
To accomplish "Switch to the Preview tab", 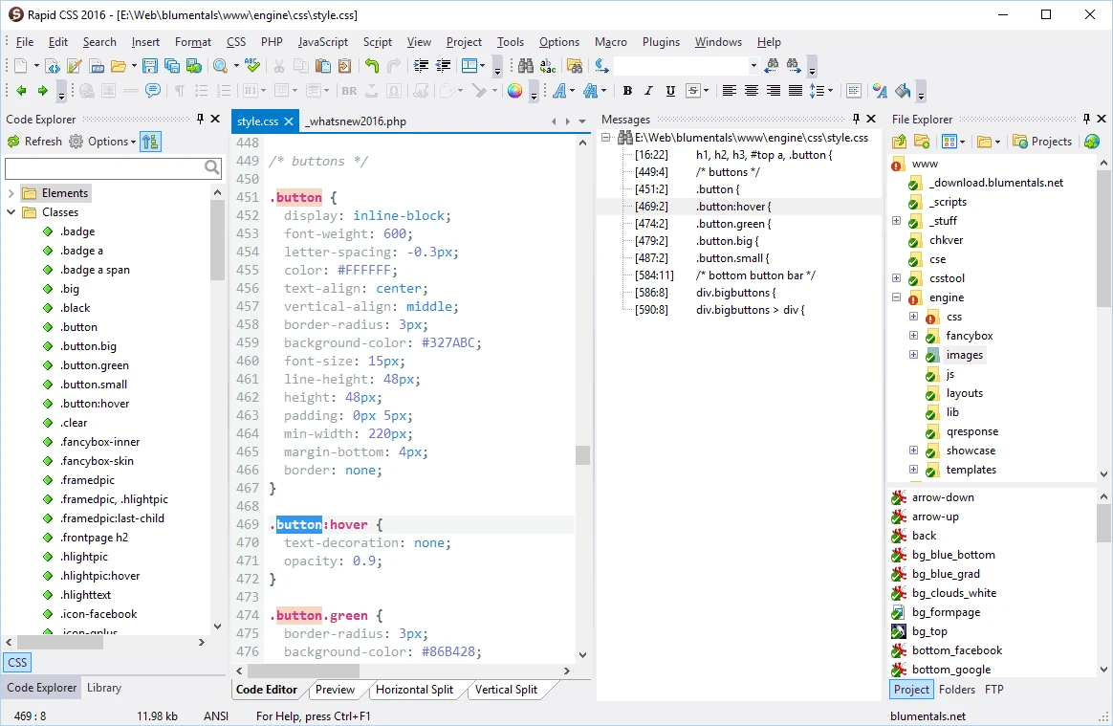I will [335, 690].
